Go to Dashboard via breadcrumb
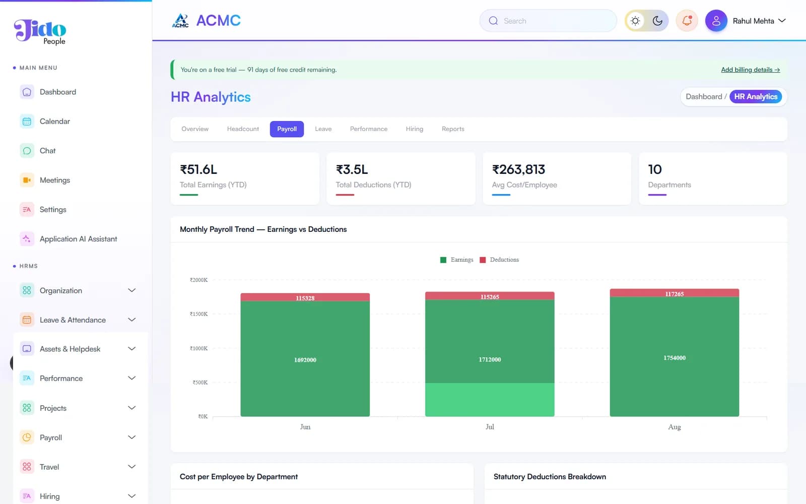The width and height of the screenshot is (806, 504). click(x=704, y=97)
